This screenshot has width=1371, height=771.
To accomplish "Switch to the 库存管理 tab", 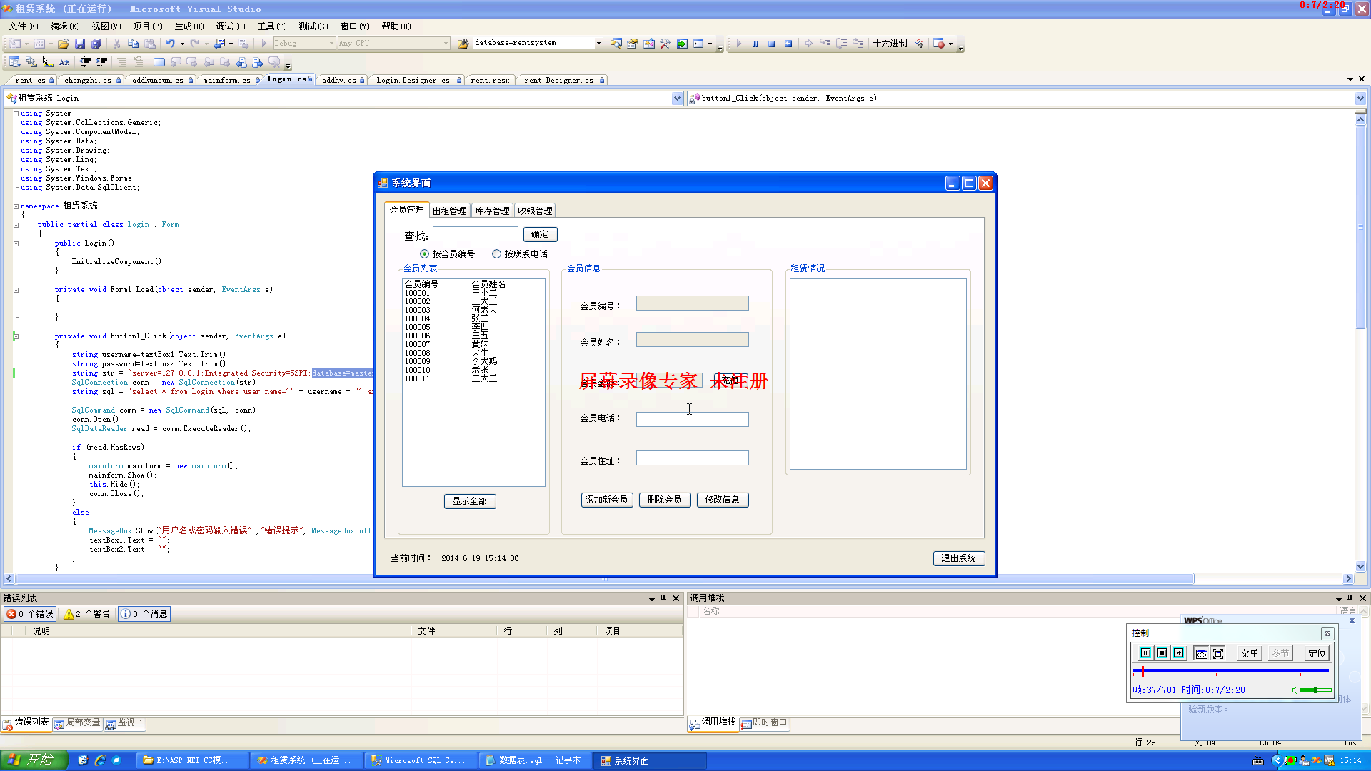I will pyautogui.click(x=492, y=211).
